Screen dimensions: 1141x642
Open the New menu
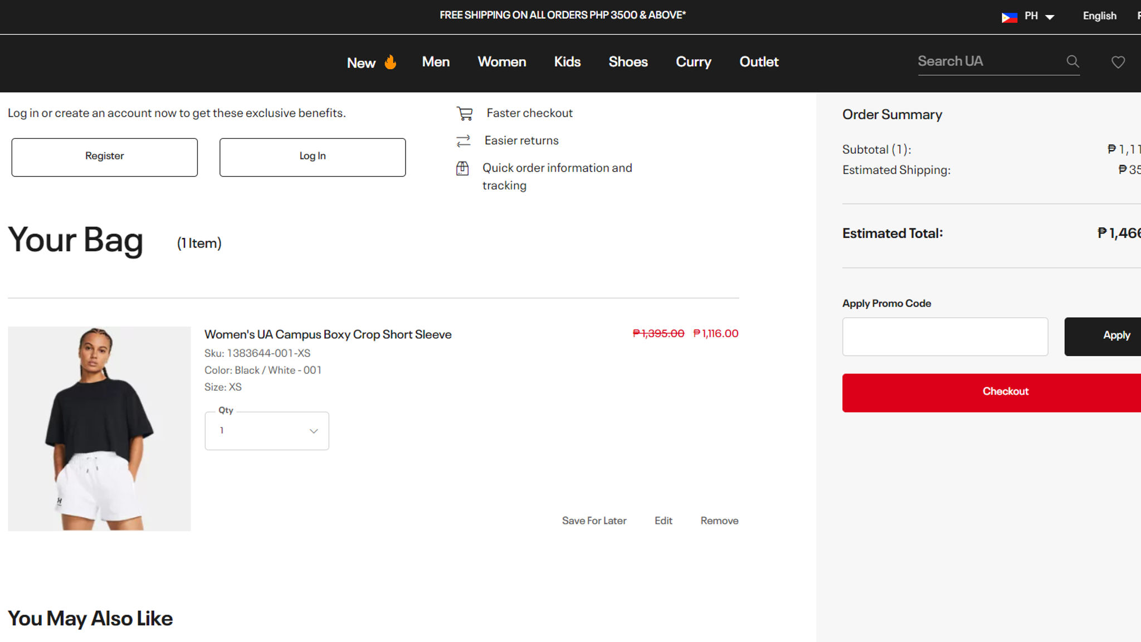tap(361, 62)
